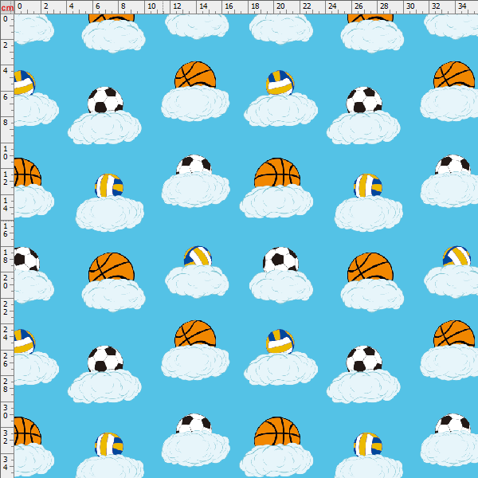
Task: Click the 22 mark on vertical ruler
Action: [x=6, y=308]
